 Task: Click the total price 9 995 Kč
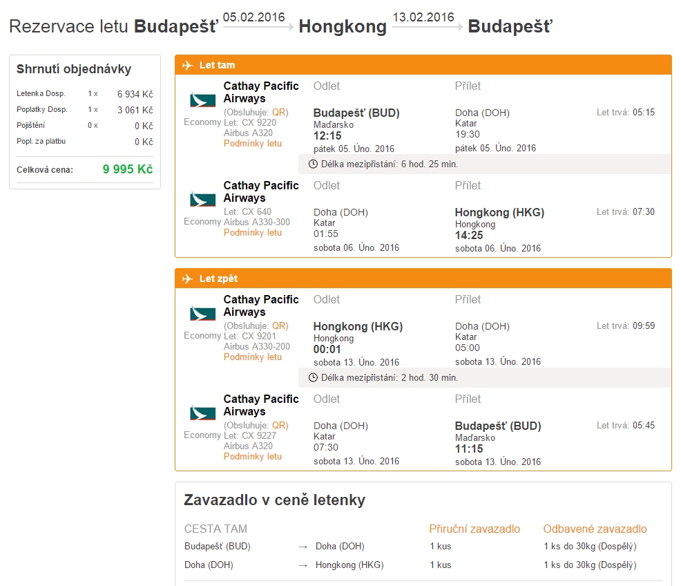(x=128, y=169)
